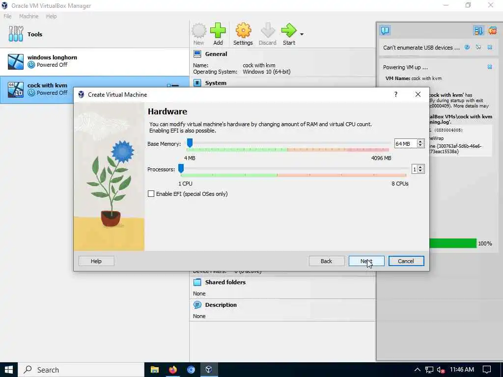Click the processor count field showing 1
503x377 pixels.
click(x=415, y=169)
